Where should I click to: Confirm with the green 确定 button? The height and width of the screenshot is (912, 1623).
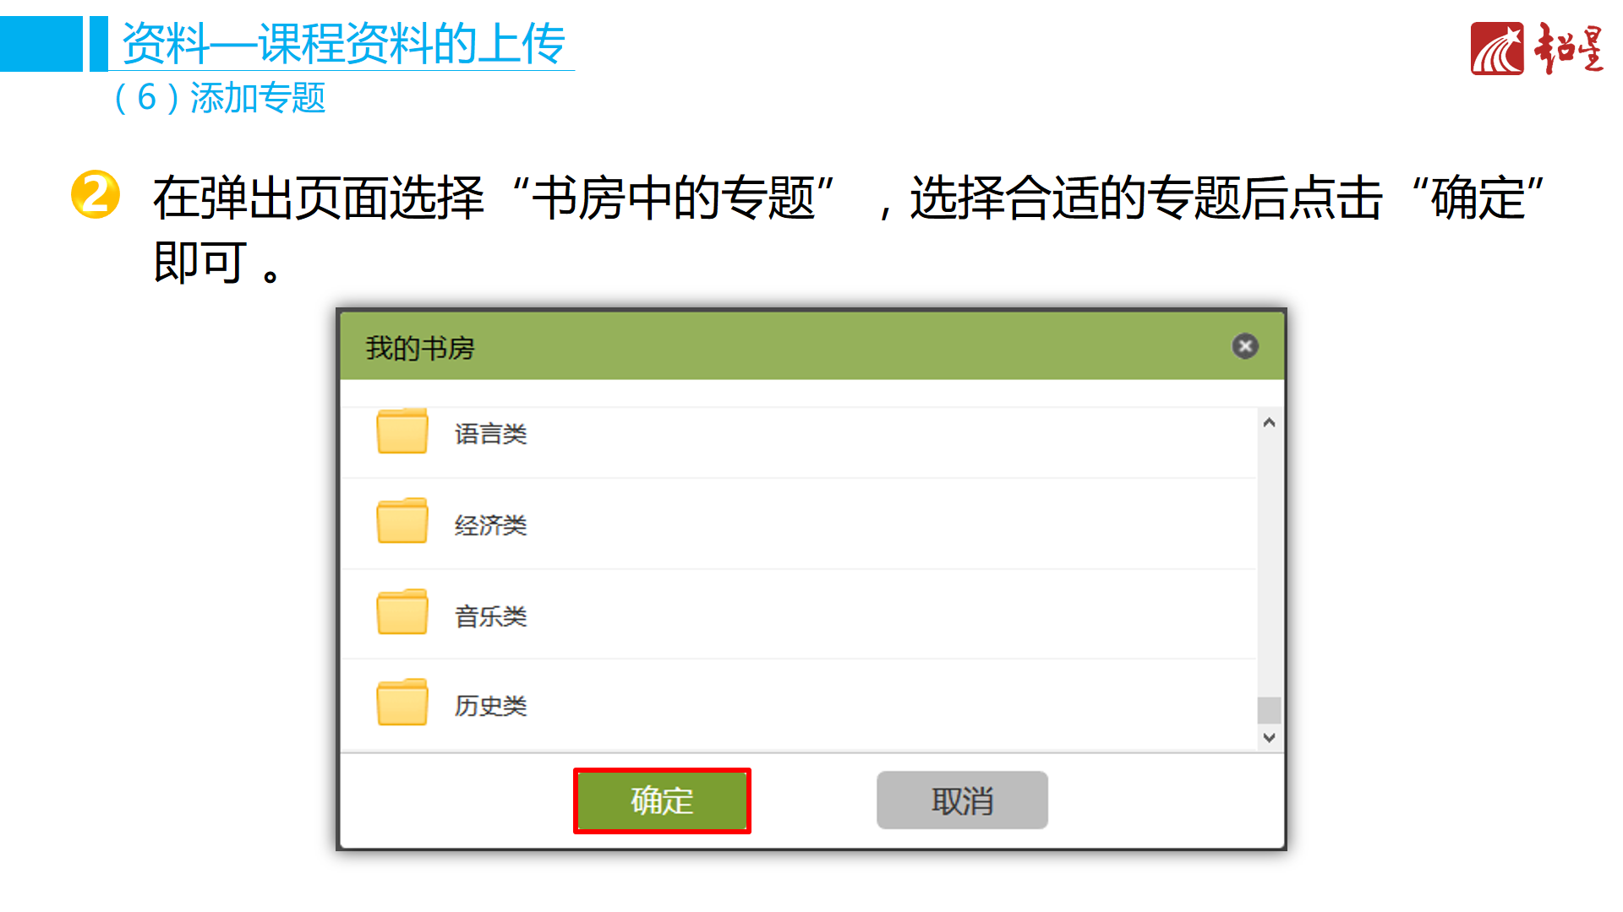[x=662, y=801]
